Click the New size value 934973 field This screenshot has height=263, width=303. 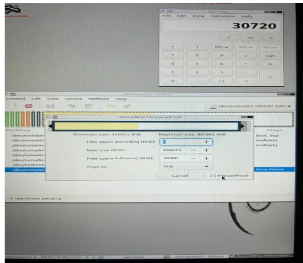pos(174,150)
